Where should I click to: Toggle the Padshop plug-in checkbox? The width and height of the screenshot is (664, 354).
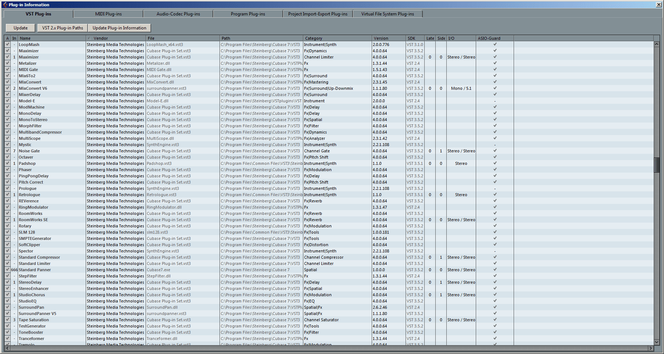(x=7, y=163)
